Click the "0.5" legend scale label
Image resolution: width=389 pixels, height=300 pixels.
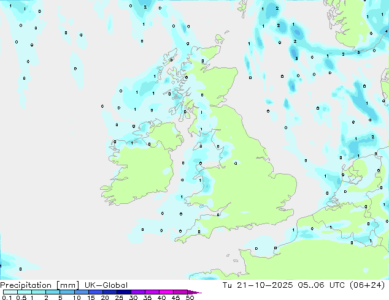pos(21,298)
